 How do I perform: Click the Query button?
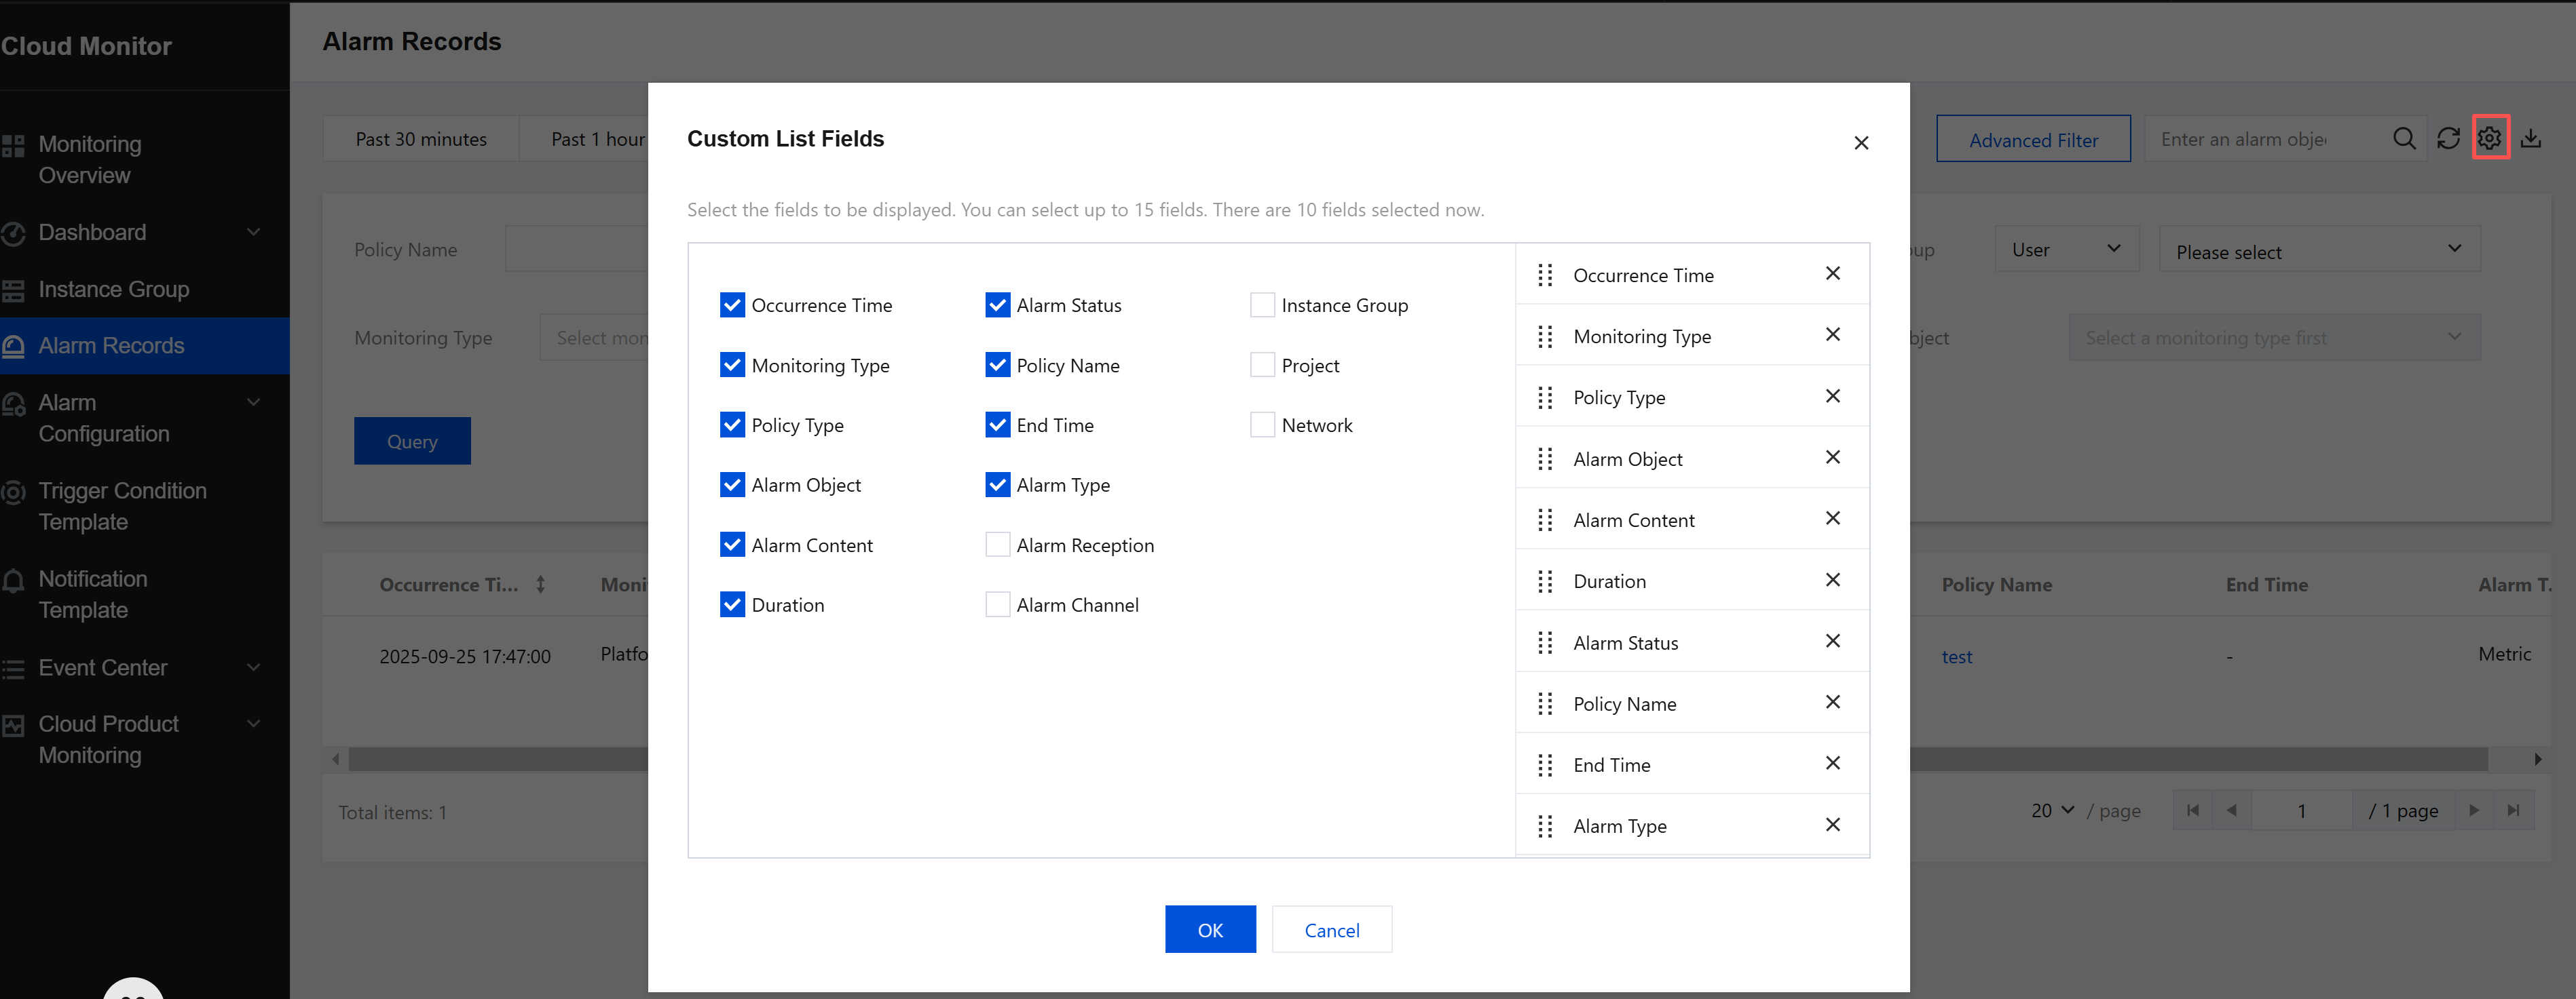(412, 441)
